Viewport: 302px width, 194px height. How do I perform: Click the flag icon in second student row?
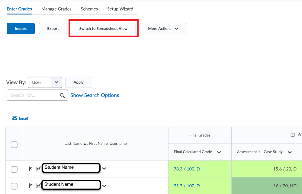tap(31, 186)
